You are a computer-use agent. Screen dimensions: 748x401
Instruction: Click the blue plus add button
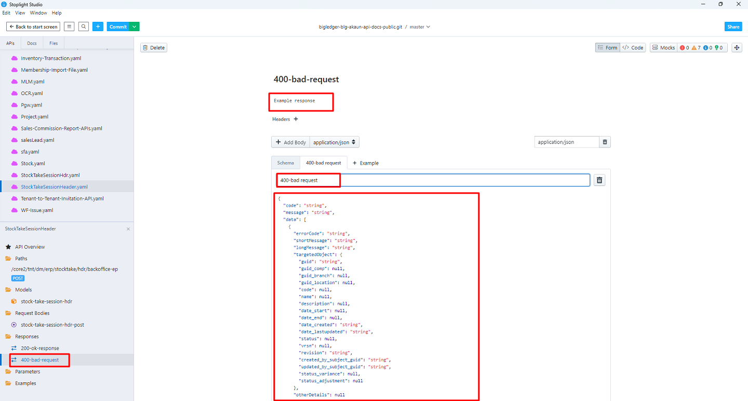pos(98,26)
